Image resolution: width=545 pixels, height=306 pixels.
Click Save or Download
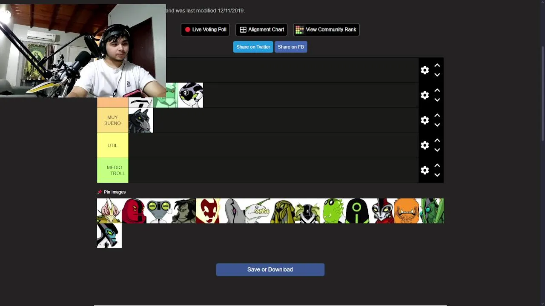(x=270, y=269)
